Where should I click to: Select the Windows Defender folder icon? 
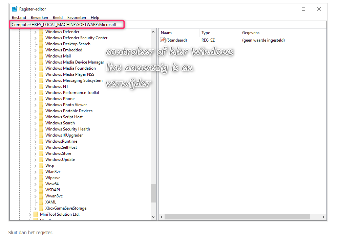point(41,32)
